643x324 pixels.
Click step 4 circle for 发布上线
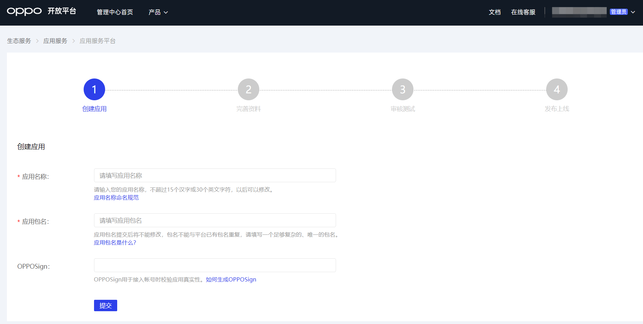click(x=557, y=90)
